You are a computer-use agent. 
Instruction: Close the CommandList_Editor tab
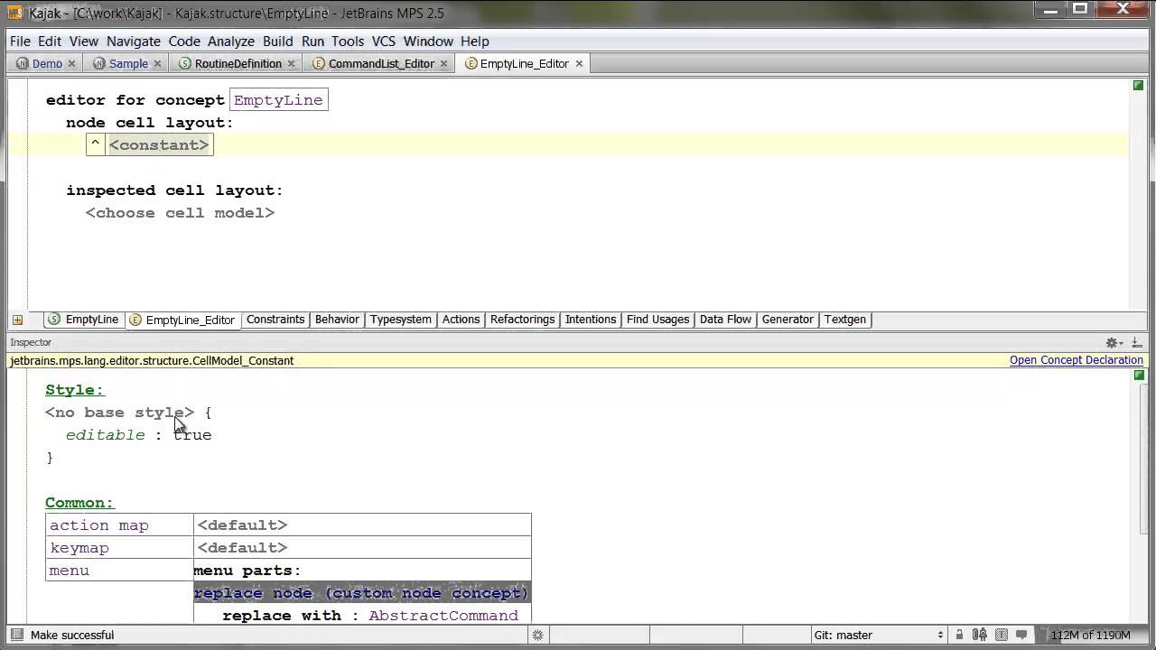point(443,64)
